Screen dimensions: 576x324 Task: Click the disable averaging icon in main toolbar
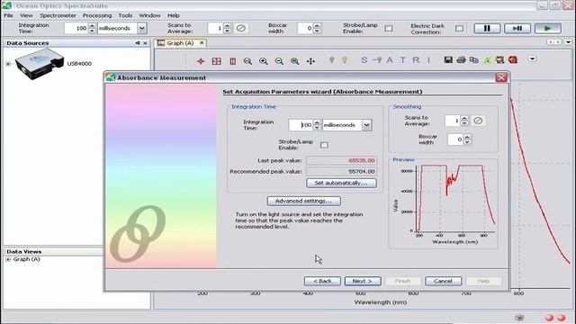pyautogui.click(x=240, y=28)
